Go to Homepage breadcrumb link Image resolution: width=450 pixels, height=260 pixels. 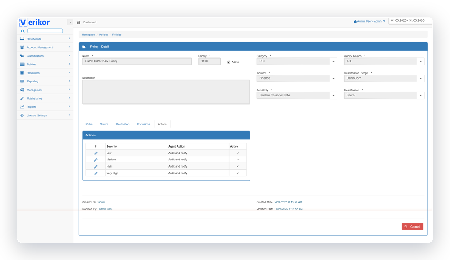88,35
